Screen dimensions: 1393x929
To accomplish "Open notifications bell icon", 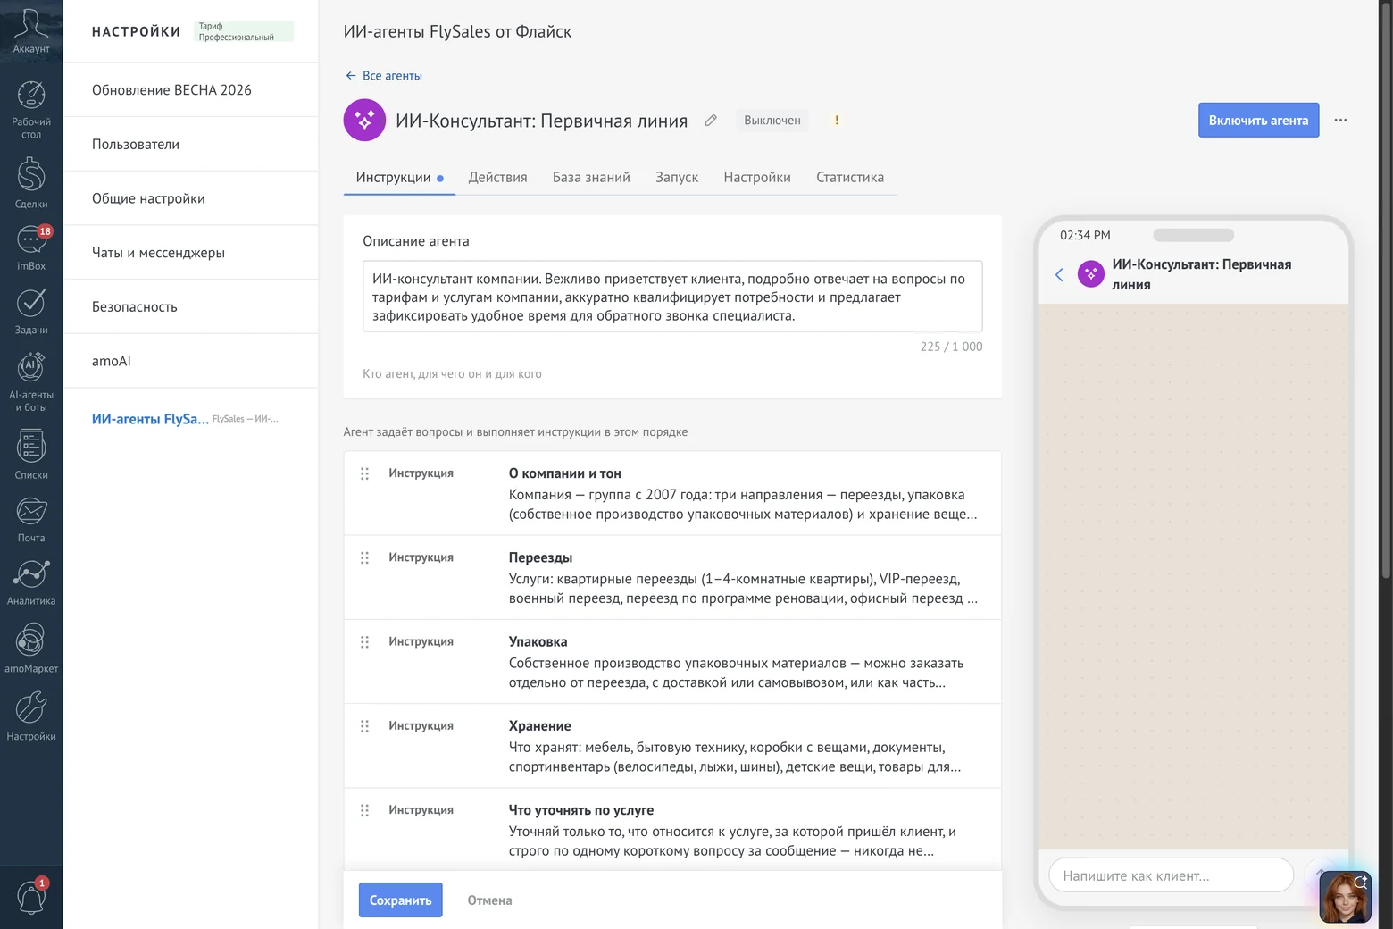I will click(x=31, y=896).
